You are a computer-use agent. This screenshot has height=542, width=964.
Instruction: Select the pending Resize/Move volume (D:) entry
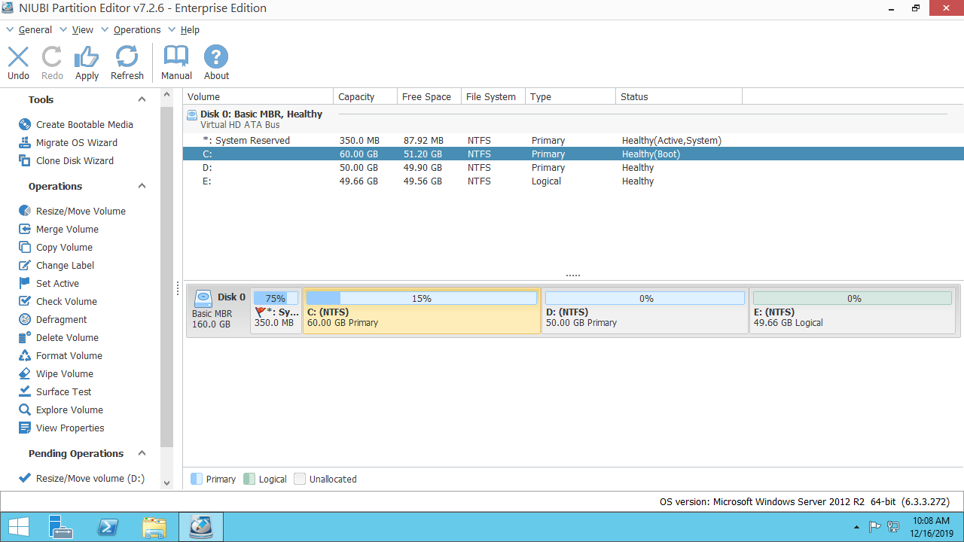point(90,478)
